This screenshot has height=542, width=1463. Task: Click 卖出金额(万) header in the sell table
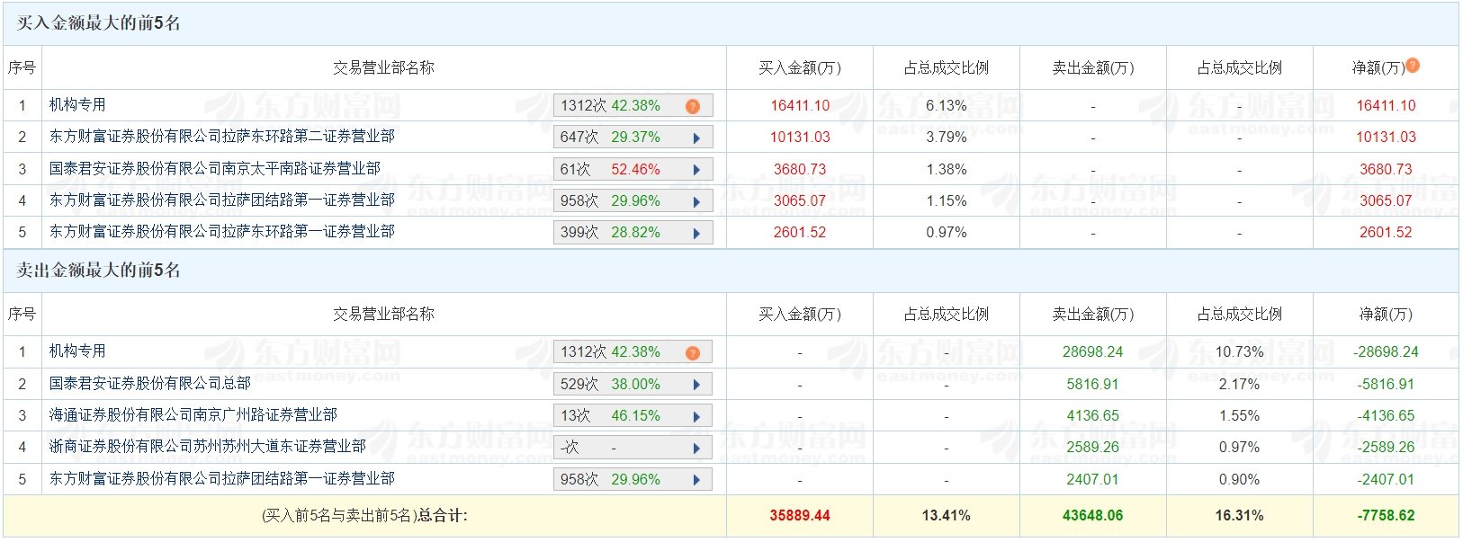tap(1092, 314)
